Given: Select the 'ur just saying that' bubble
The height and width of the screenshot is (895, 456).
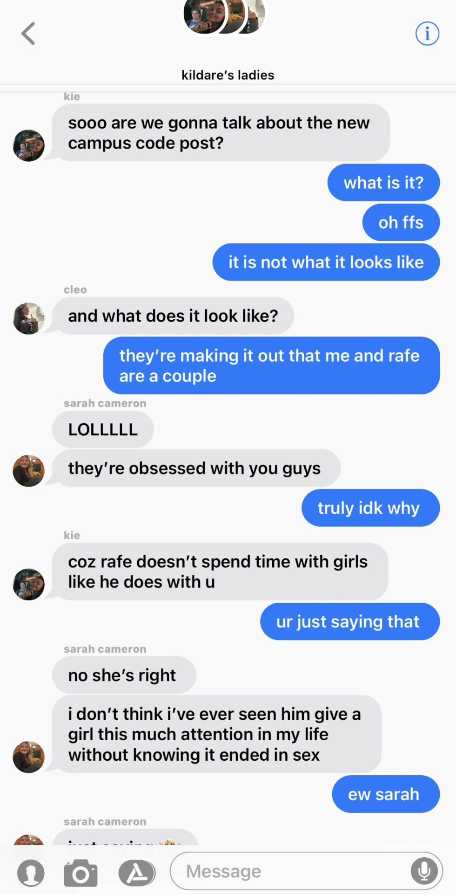Looking at the screenshot, I should click(x=350, y=621).
